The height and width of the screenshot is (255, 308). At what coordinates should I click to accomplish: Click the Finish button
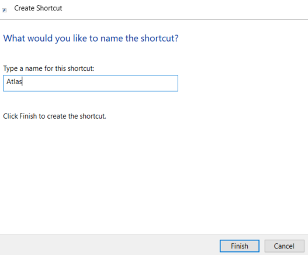(x=240, y=246)
